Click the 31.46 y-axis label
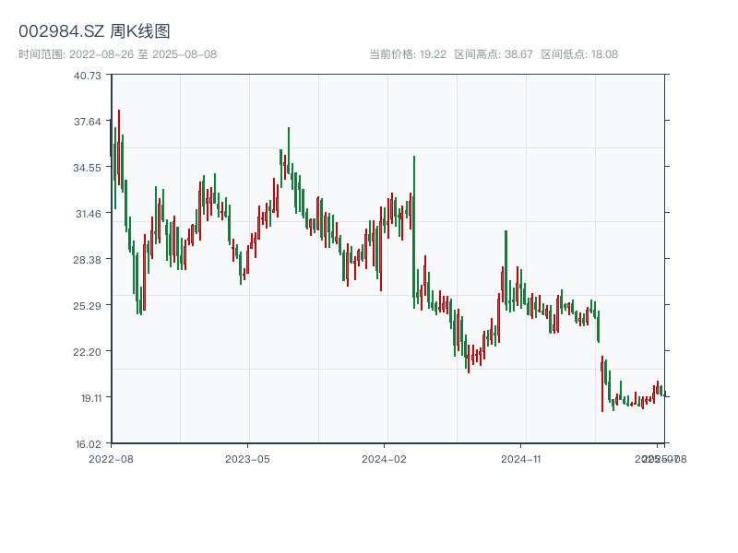This screenshot has height=553, width=738. 88,214
